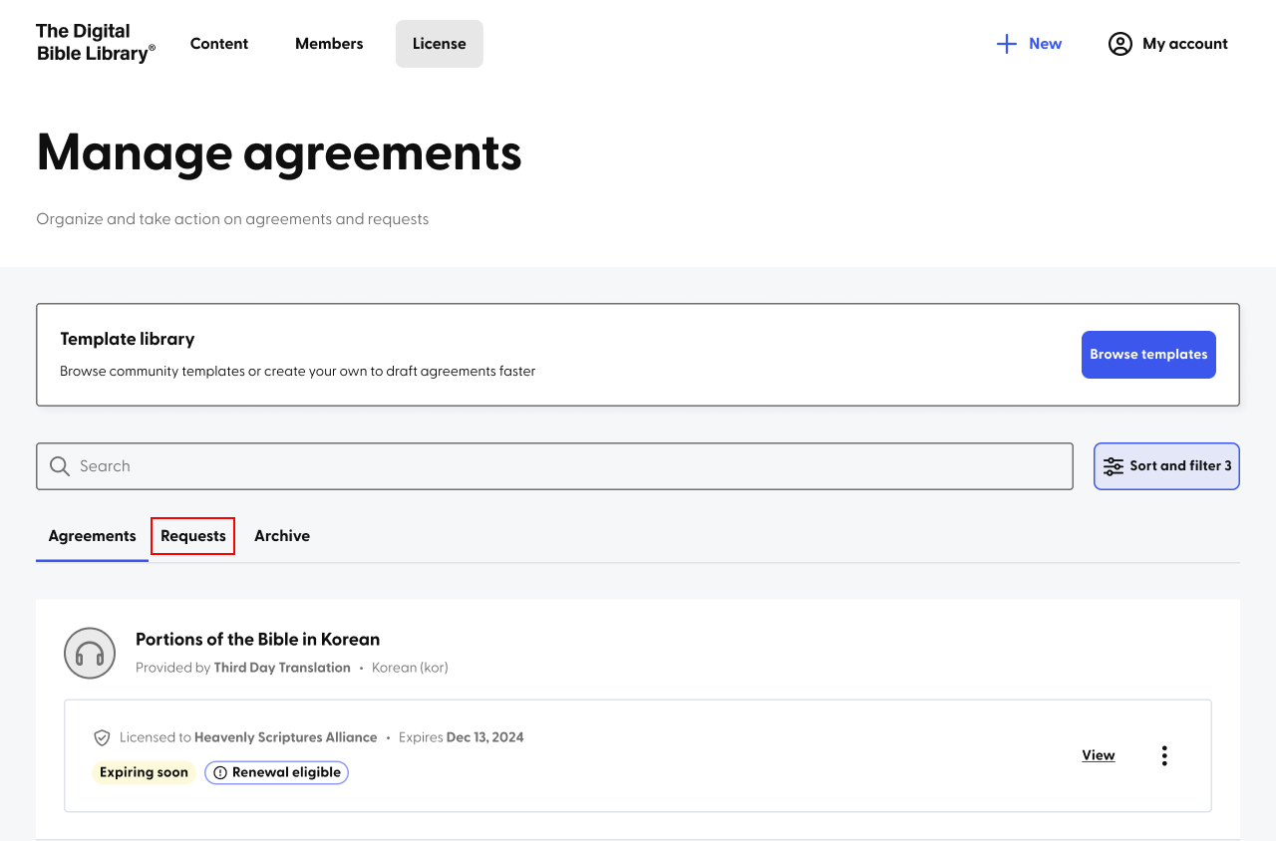The width and height of the screenshot is (1276, 841).
Task: Click the Expires Dec 13, 2024 text
Action: click(461, 737)
